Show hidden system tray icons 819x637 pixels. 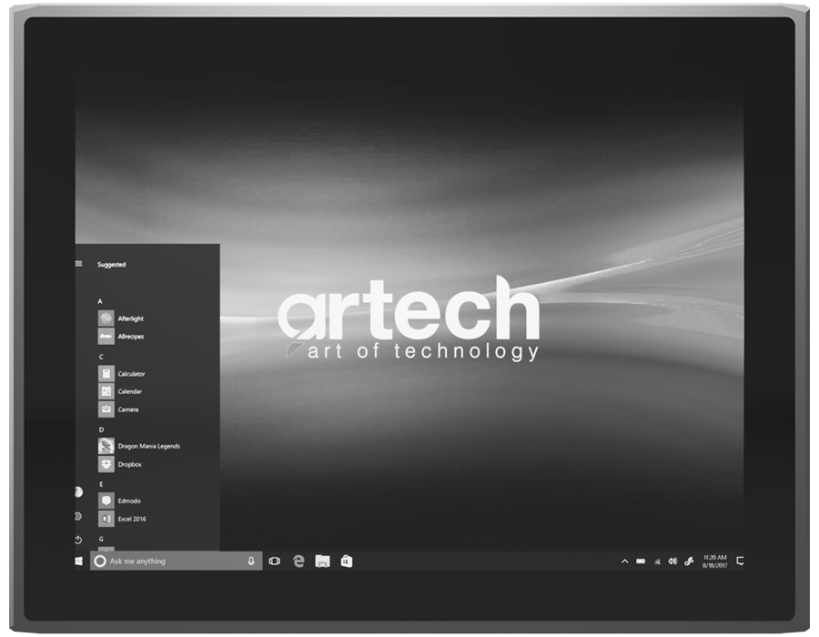click(624, 561)
